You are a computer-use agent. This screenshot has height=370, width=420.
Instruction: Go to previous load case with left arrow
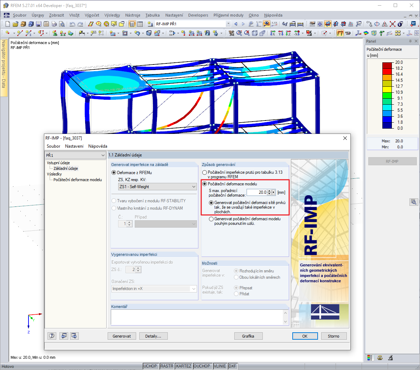point(236,24)
